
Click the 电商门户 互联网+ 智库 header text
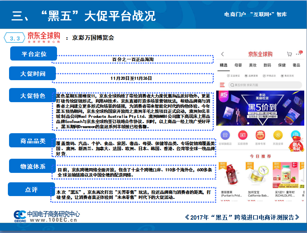256,14
